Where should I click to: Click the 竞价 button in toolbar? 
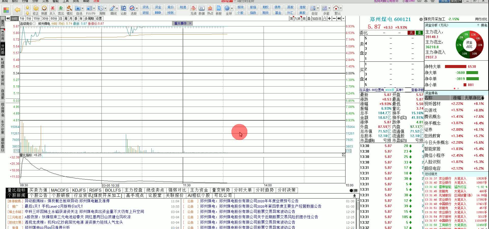click(x=170, y=7)
